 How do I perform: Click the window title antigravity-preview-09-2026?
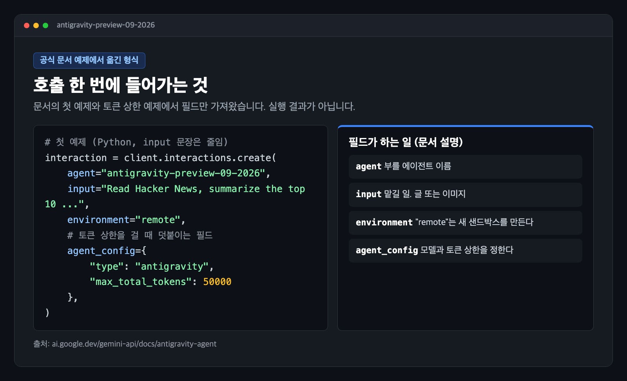tap(106, 25)
